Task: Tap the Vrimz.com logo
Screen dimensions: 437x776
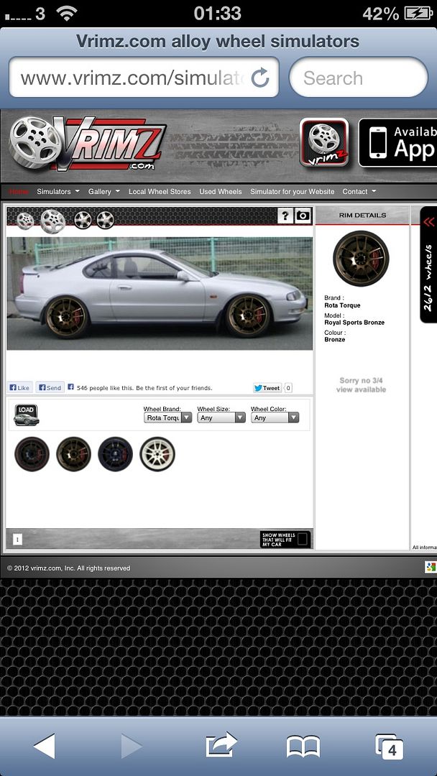Action: pos(88,144)
